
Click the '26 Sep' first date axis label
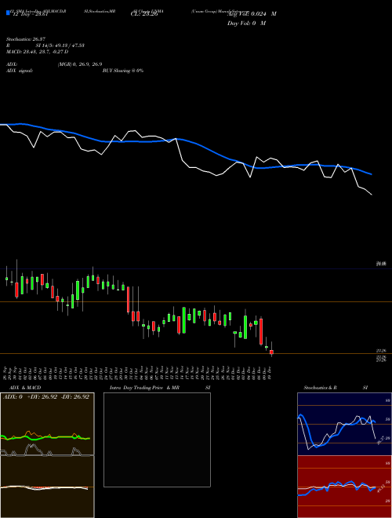(x=6, y=372)
